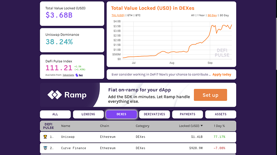Image resolution: width=277 pixels, height=155 pixels.
Task: Click the silver medal icon beside Curve Finance
Action: [x=45, y=148]
